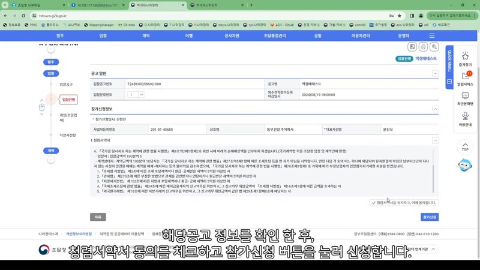Open the MappingManager bookmark
The height and width of the screenshot is (270, 480).
(x=98, y=25)
